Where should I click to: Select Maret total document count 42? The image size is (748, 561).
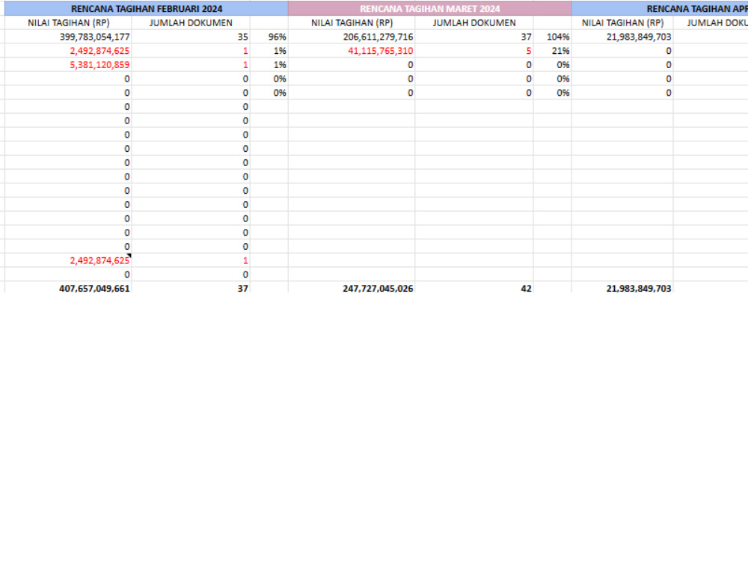(x=474, y=288)
